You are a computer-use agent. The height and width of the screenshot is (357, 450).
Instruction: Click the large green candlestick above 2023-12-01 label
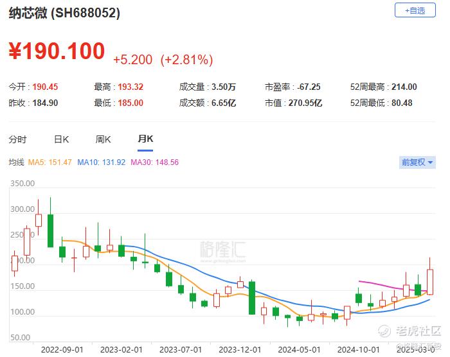[x=252, y=298]
